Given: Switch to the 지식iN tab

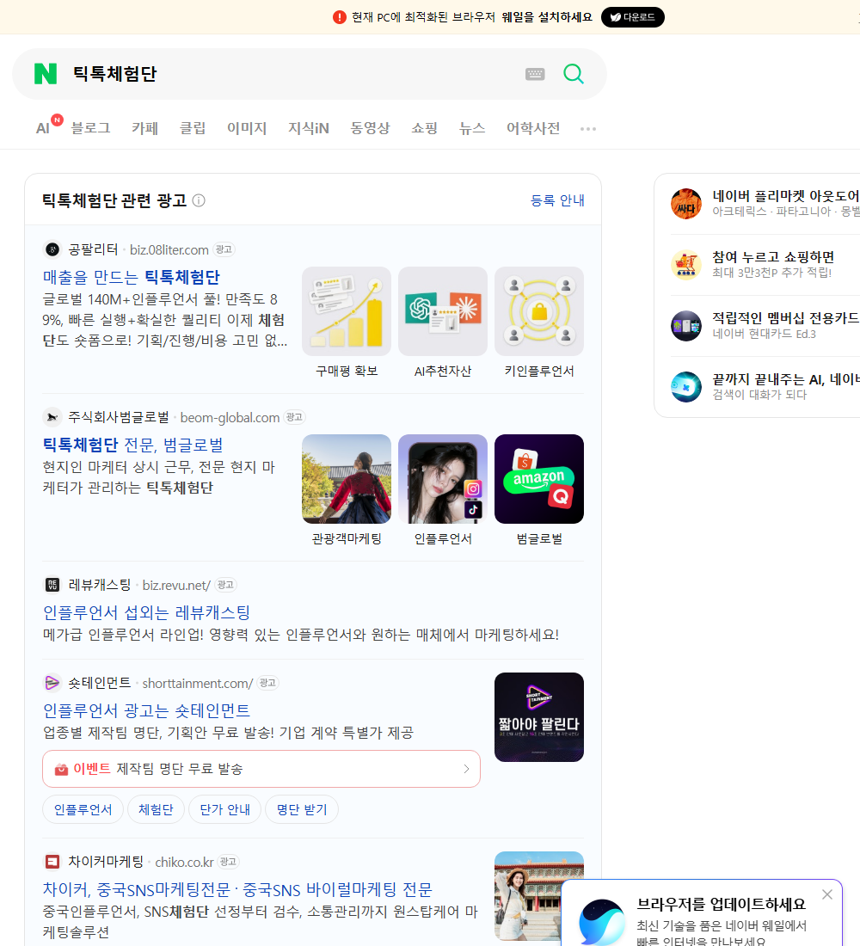Looking at the screenshot, I should 309,128.
